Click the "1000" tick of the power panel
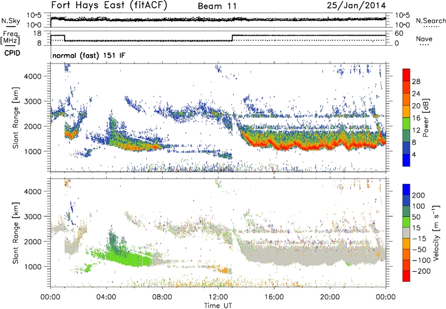The image size is (446, 309). click(x=33, y=151)
